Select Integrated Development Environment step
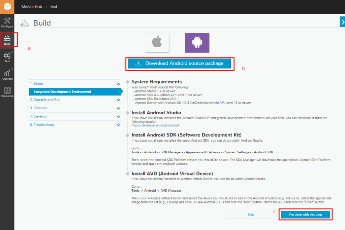 pyautogui.click(x=62, y=92)
